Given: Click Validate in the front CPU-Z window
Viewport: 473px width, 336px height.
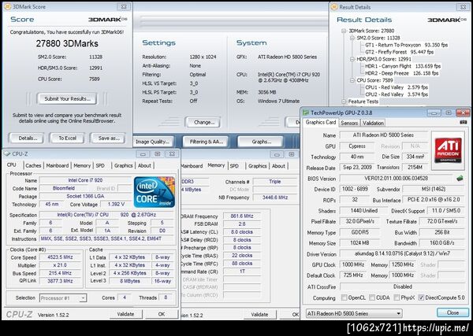Looking at the screenshot, I should point(125,314).
